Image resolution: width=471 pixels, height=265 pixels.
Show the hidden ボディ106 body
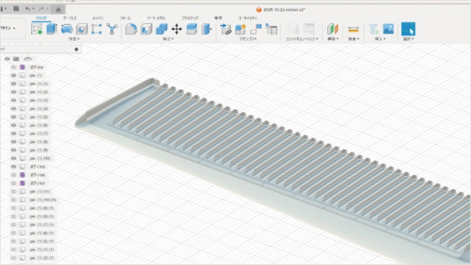14,175
